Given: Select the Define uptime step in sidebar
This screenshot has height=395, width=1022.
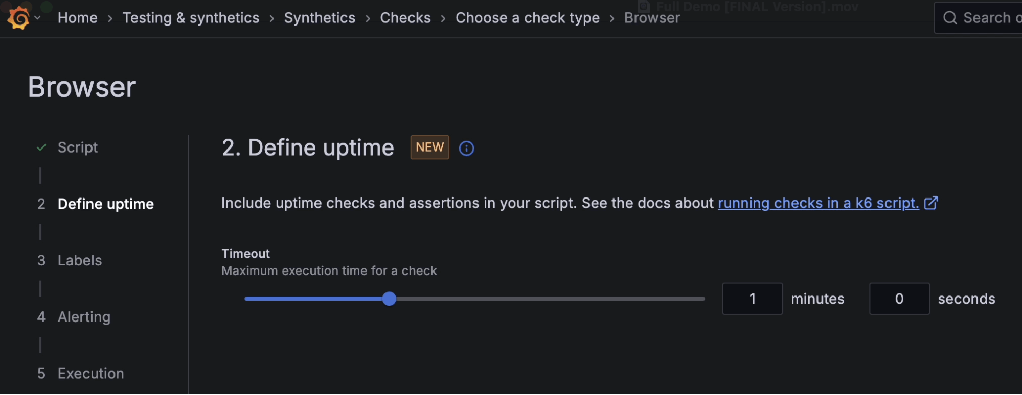Looking at the screenshot, I should [105, 204].
